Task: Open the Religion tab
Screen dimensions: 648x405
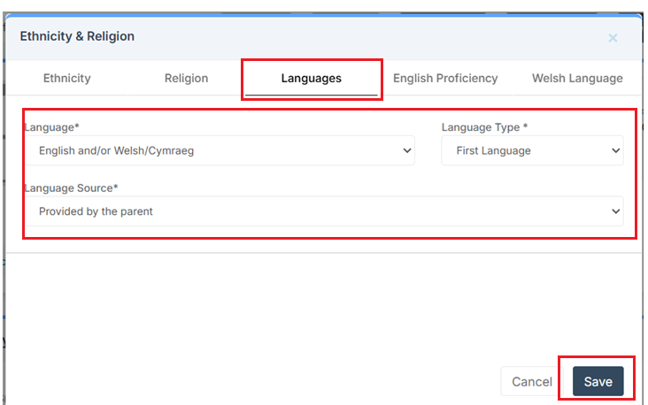Action: (186, 78)
